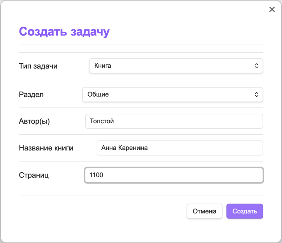Click the Автор(ы) label
The image size is (282, 243).
pyautogui.click(x=34, y=121)
